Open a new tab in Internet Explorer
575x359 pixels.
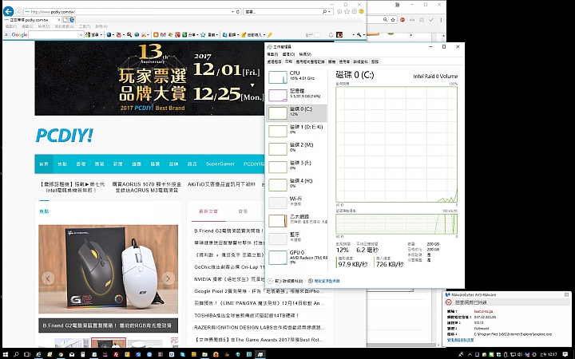(65, 20)
